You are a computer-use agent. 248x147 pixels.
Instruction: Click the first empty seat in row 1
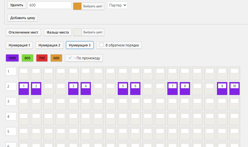click(x=24, y=73)
